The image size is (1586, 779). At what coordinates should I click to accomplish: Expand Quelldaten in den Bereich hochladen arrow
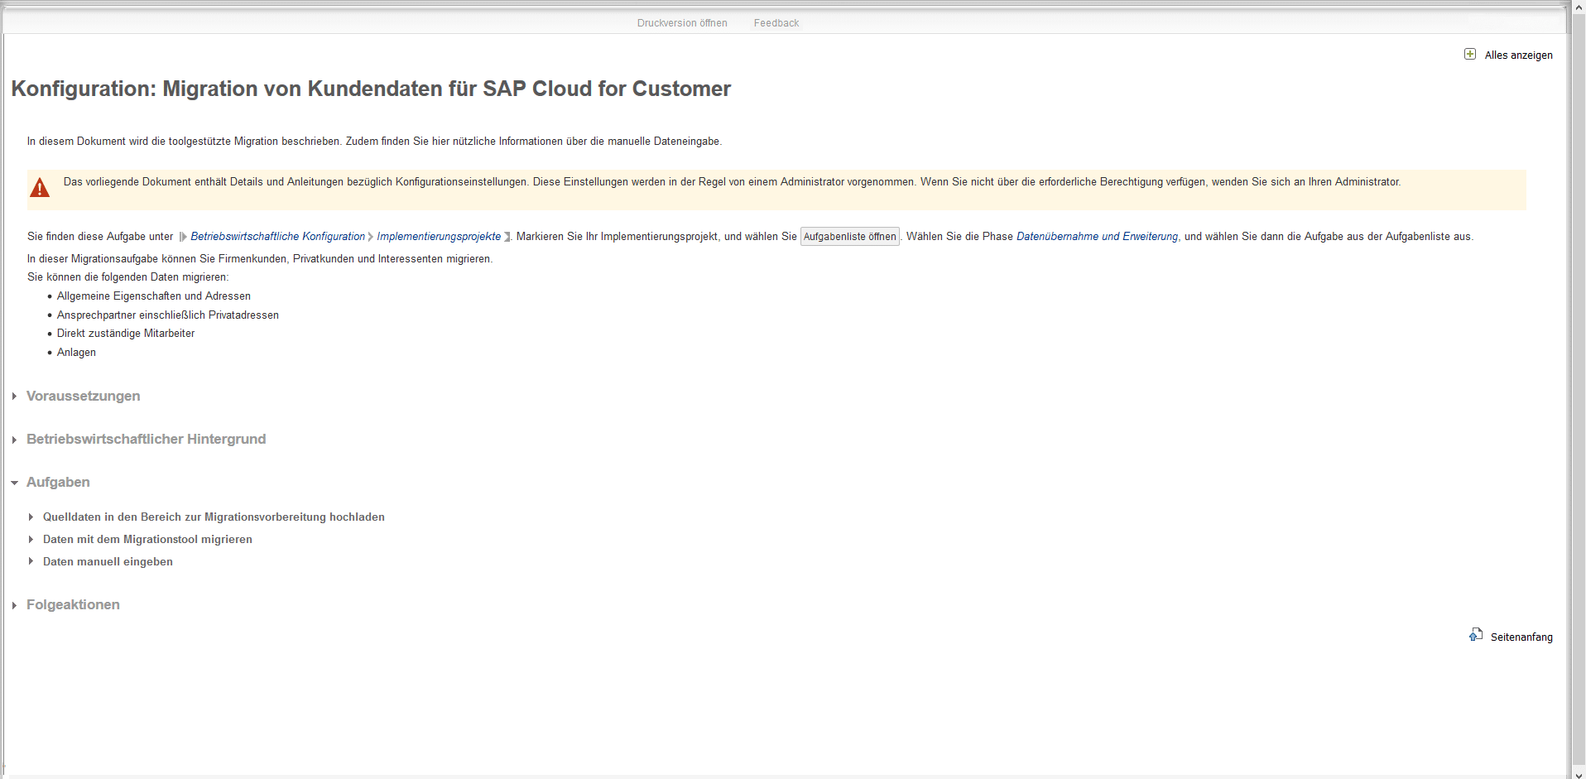31,517
